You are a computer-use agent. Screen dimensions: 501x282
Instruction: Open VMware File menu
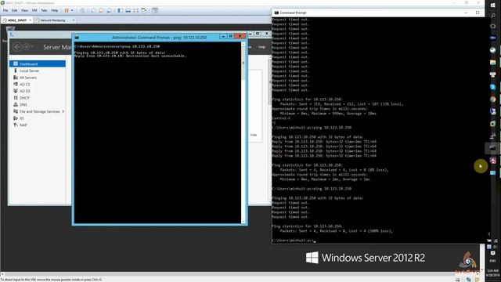coord(5,10)
